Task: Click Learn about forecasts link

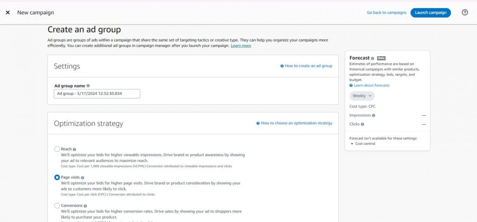Action: click(371, 86)
